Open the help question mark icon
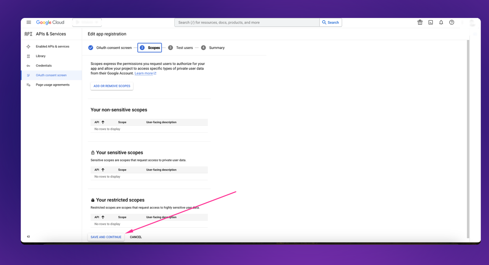Image resolution: width=489 pixels, height=265 pixels. click(452, 22)
